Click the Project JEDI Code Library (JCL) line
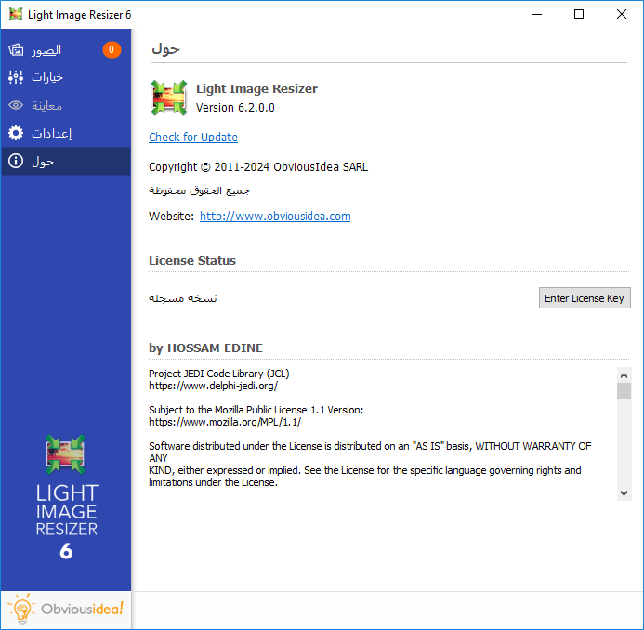The width and height of the screenshot is (644, 630). (x=219, y=374)
